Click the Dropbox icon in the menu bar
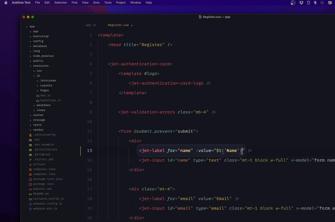Viewport: 335px width, 222px height. click(301, 3)
